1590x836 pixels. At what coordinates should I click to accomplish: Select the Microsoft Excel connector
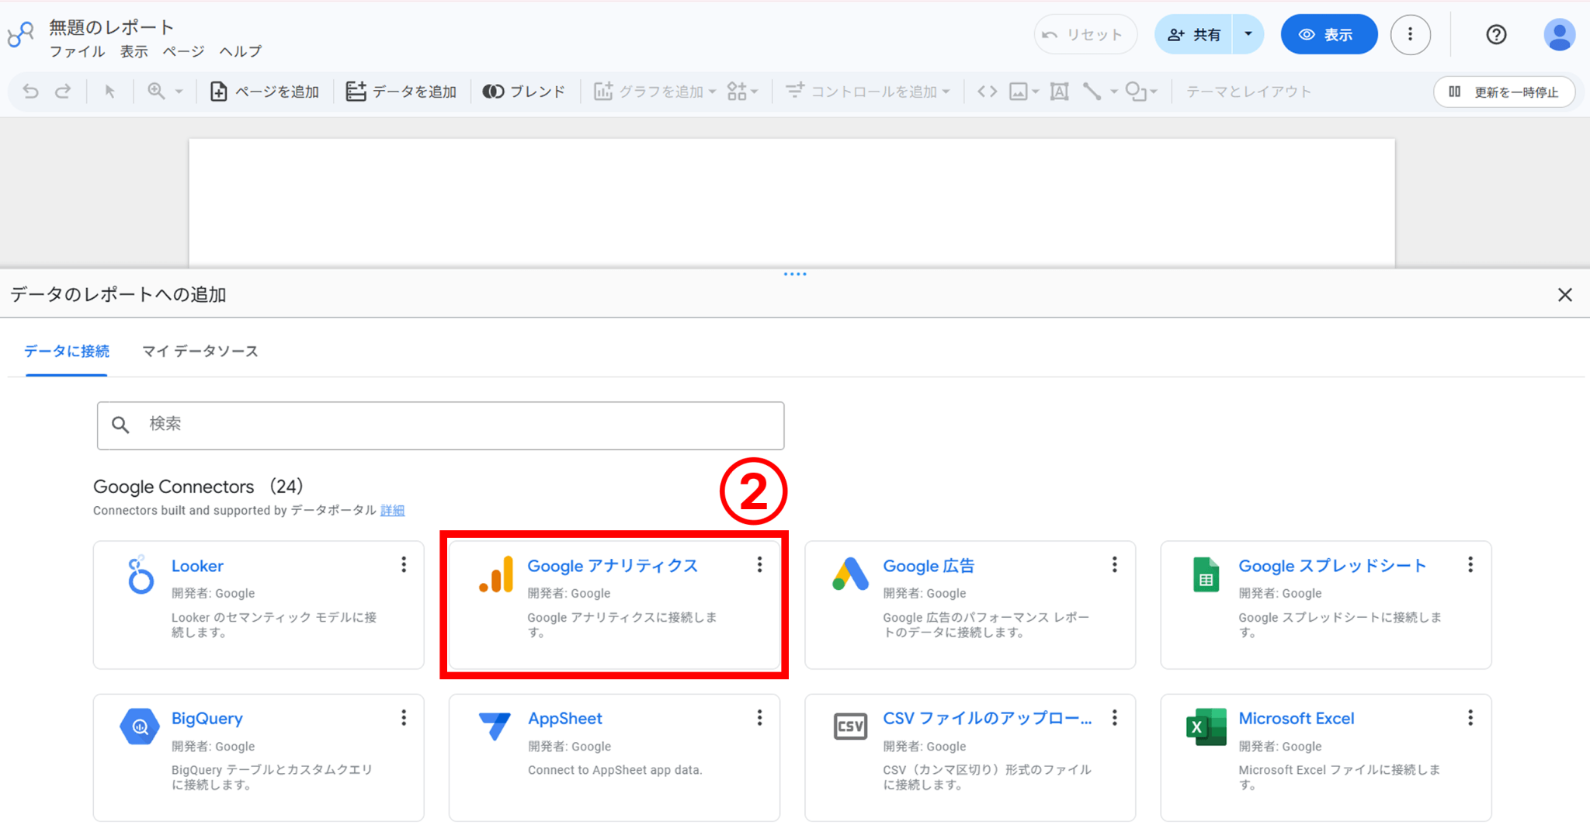[x=1326, y=758]
